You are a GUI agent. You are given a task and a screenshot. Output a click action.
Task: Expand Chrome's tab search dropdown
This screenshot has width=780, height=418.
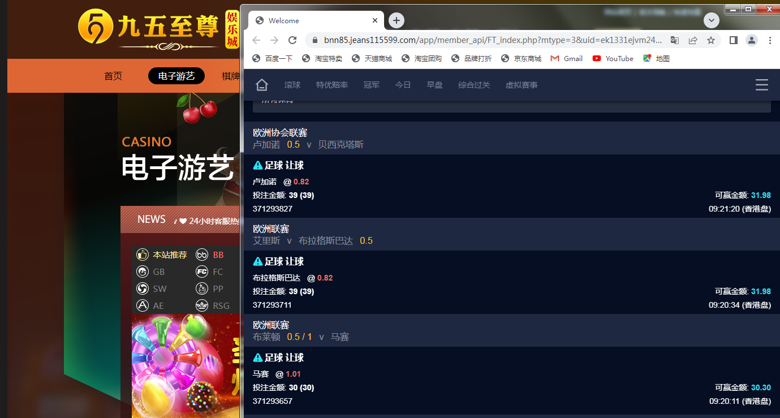pos(711,20)
